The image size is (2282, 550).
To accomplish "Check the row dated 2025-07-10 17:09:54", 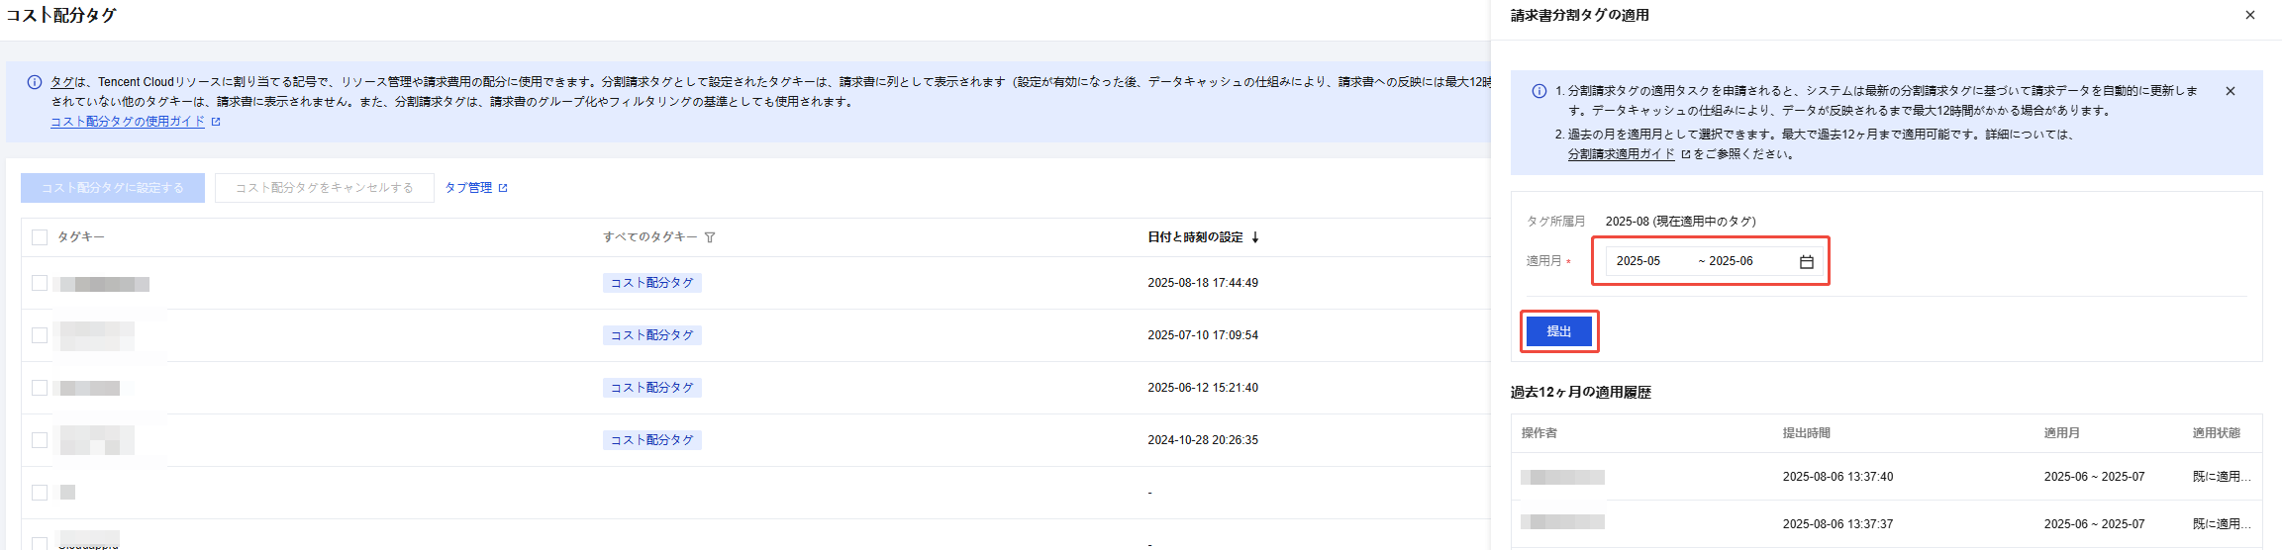I will [x=40, y=335].
